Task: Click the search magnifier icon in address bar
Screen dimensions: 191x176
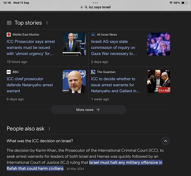Action: [86, 7]
